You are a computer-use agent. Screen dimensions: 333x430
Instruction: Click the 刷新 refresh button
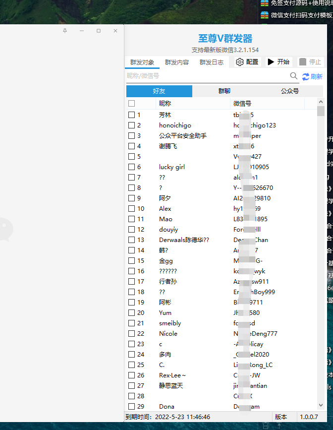coord(313,76)
